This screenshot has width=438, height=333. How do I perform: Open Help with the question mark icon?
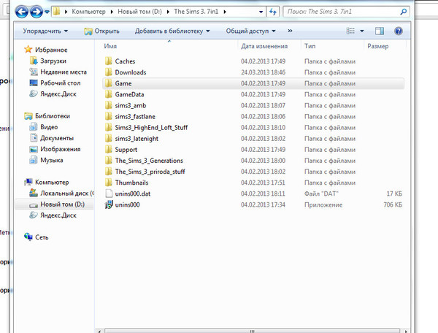click(399, 31)
